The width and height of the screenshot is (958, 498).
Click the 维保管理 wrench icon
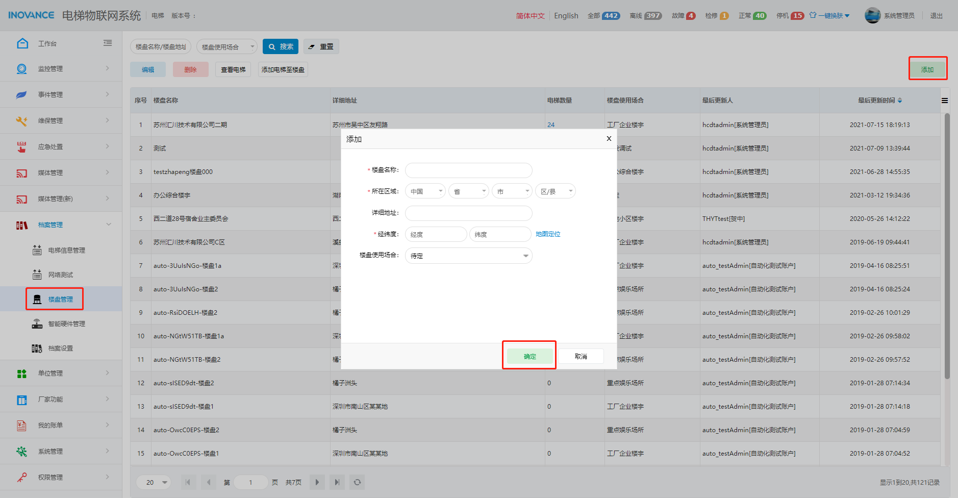point(21,120)
